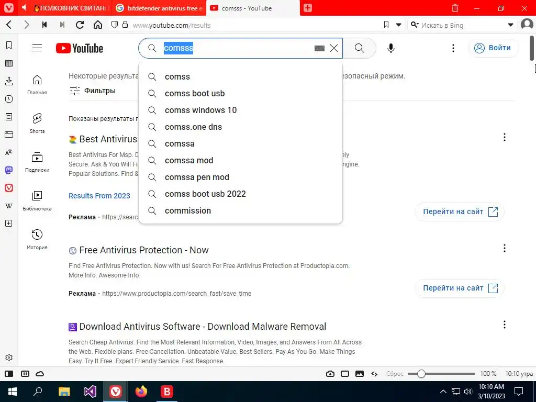This screenshot has width=536, height=402.
Task: Submit search with magnifier button
Action: tap(359, 48)
